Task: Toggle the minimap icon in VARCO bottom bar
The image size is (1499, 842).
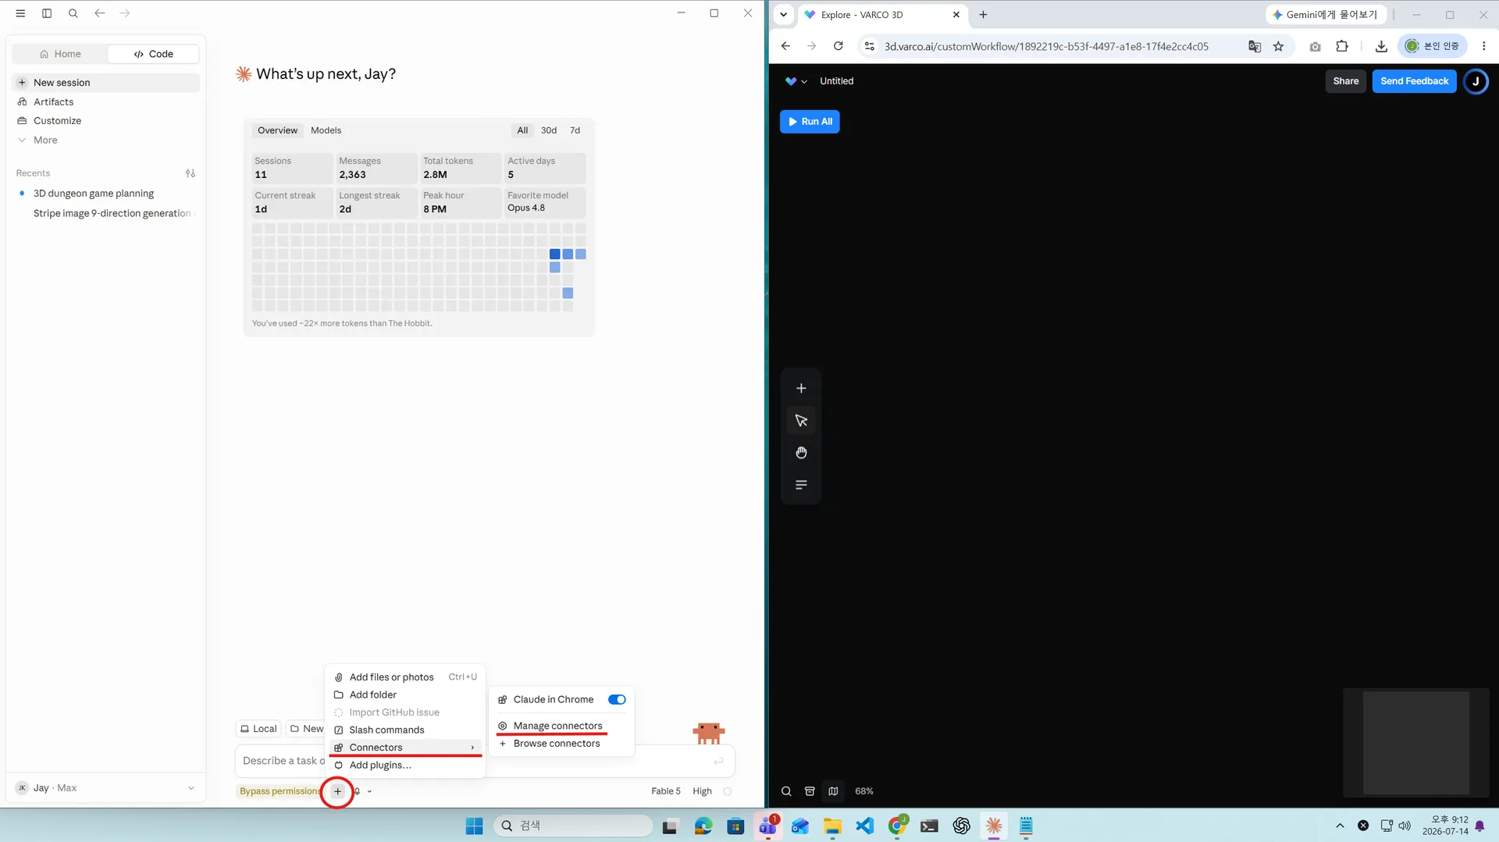Action: coord(833,791)
